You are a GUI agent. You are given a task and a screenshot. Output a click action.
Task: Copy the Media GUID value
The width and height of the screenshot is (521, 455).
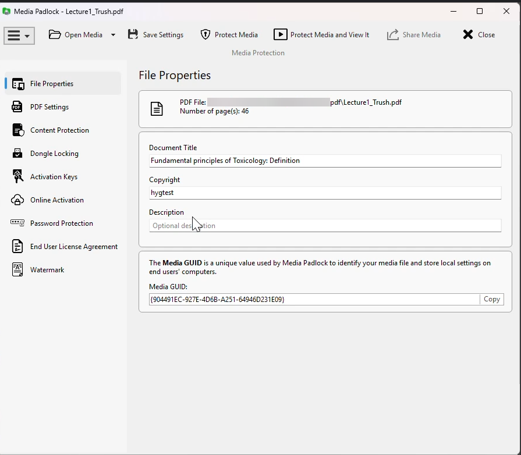click(491, 299)
